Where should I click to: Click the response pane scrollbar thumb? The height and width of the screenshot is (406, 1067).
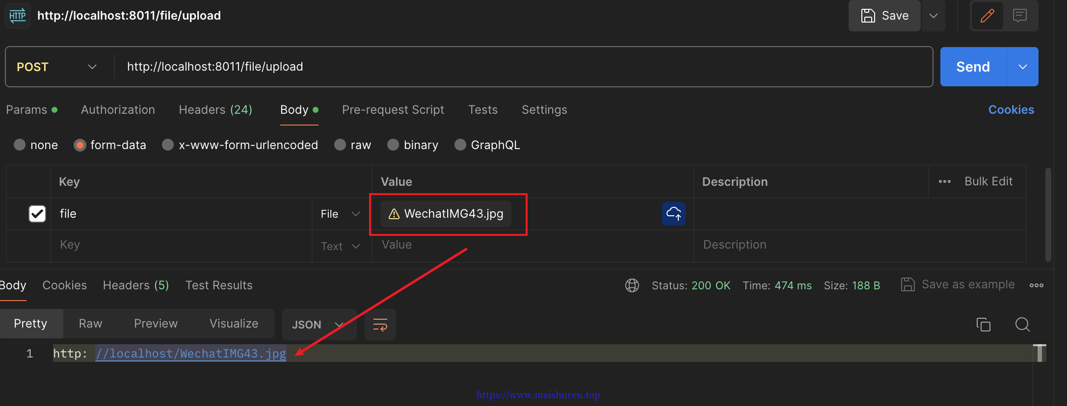tap(1040, 353)
